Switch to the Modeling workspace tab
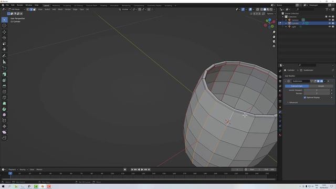Image resolution: width=336 pixels, height=189 pixels. click(x=56, y=5)
